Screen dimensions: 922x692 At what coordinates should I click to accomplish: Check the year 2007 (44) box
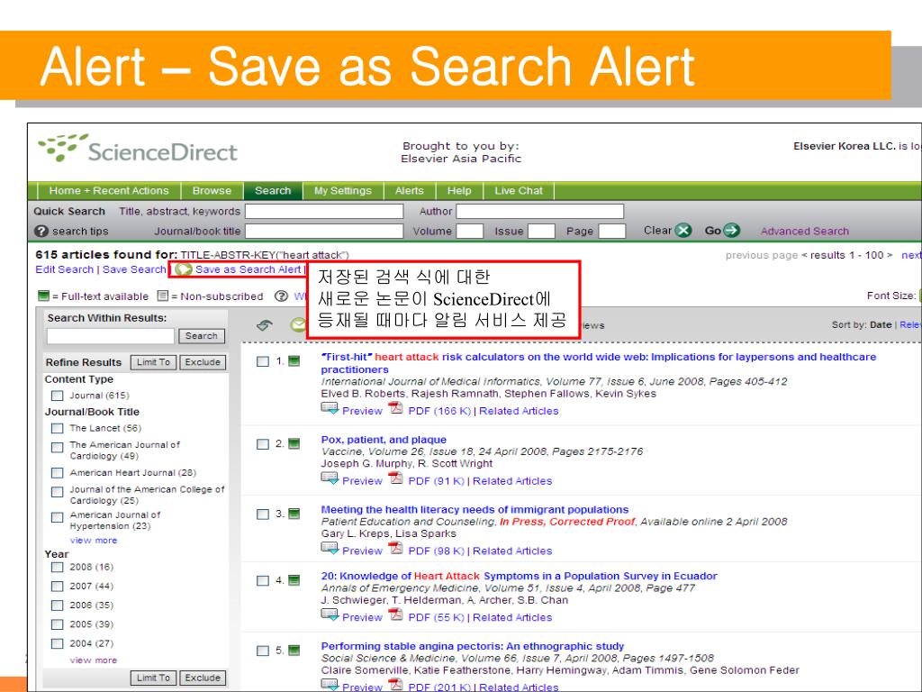point(57,587)
